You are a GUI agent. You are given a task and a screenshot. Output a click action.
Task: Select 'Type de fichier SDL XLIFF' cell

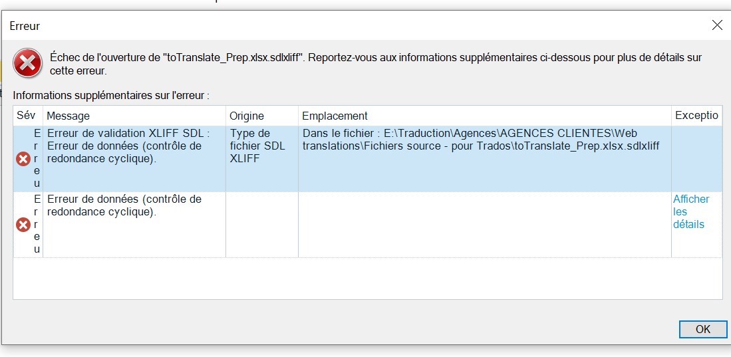[262, 159]
